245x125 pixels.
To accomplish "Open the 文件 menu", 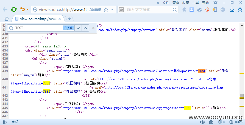I will (166, 3).
